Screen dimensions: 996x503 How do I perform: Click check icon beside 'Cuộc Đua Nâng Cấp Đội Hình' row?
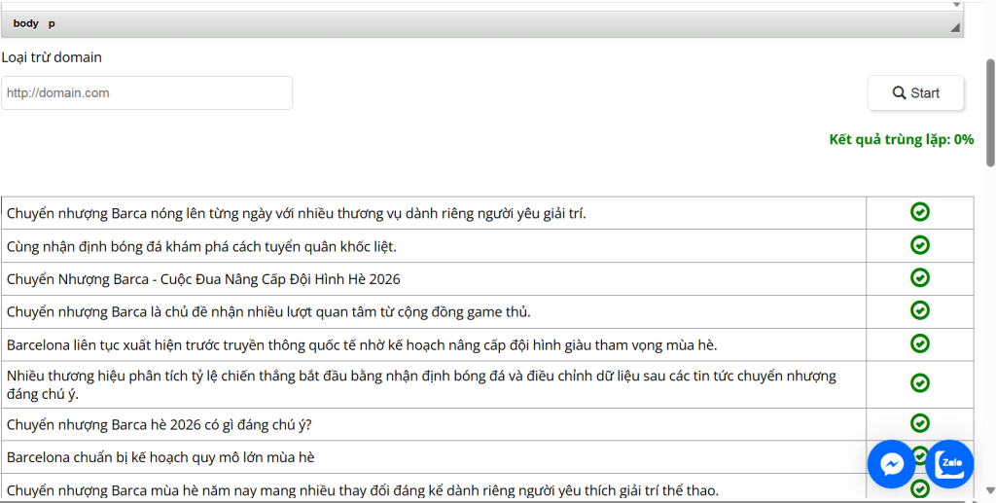click(920, 277)
